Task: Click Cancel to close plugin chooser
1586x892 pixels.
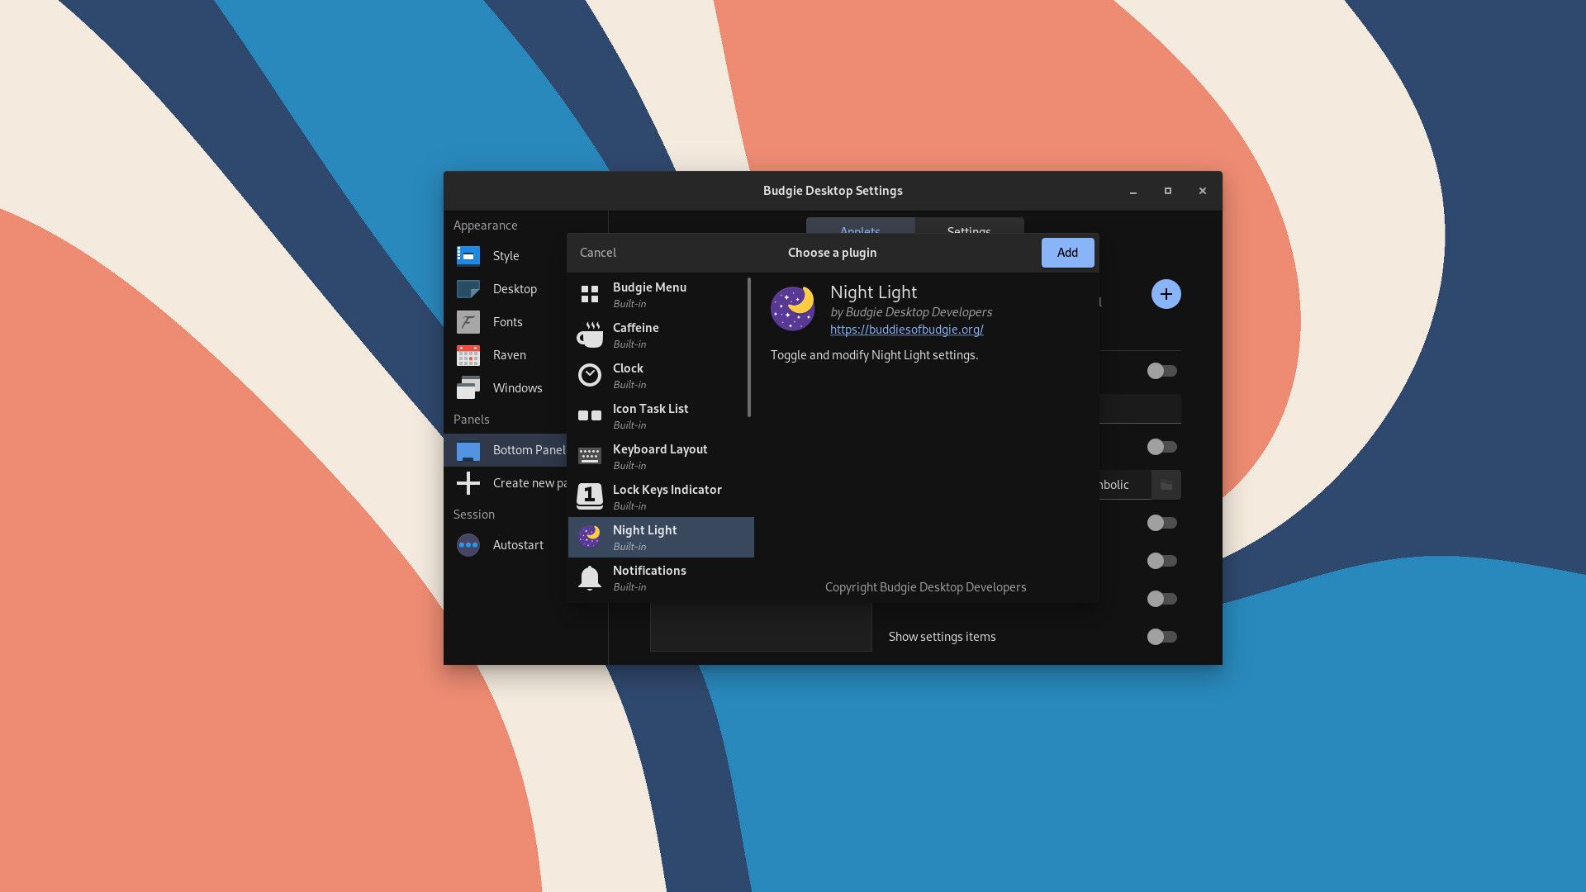Action: coord(598,252)
